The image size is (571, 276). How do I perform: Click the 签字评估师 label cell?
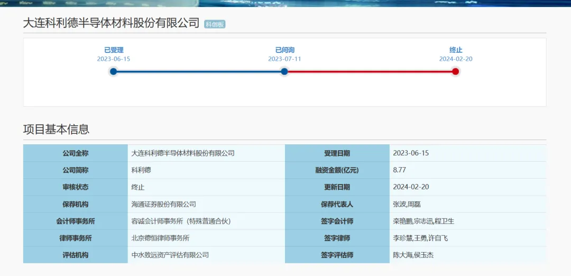click(337, 255)
